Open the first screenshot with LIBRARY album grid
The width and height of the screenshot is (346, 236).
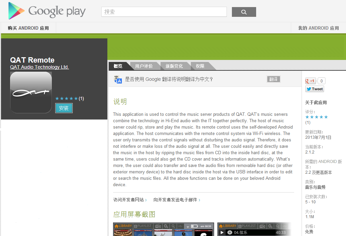[x=164, y=229]
